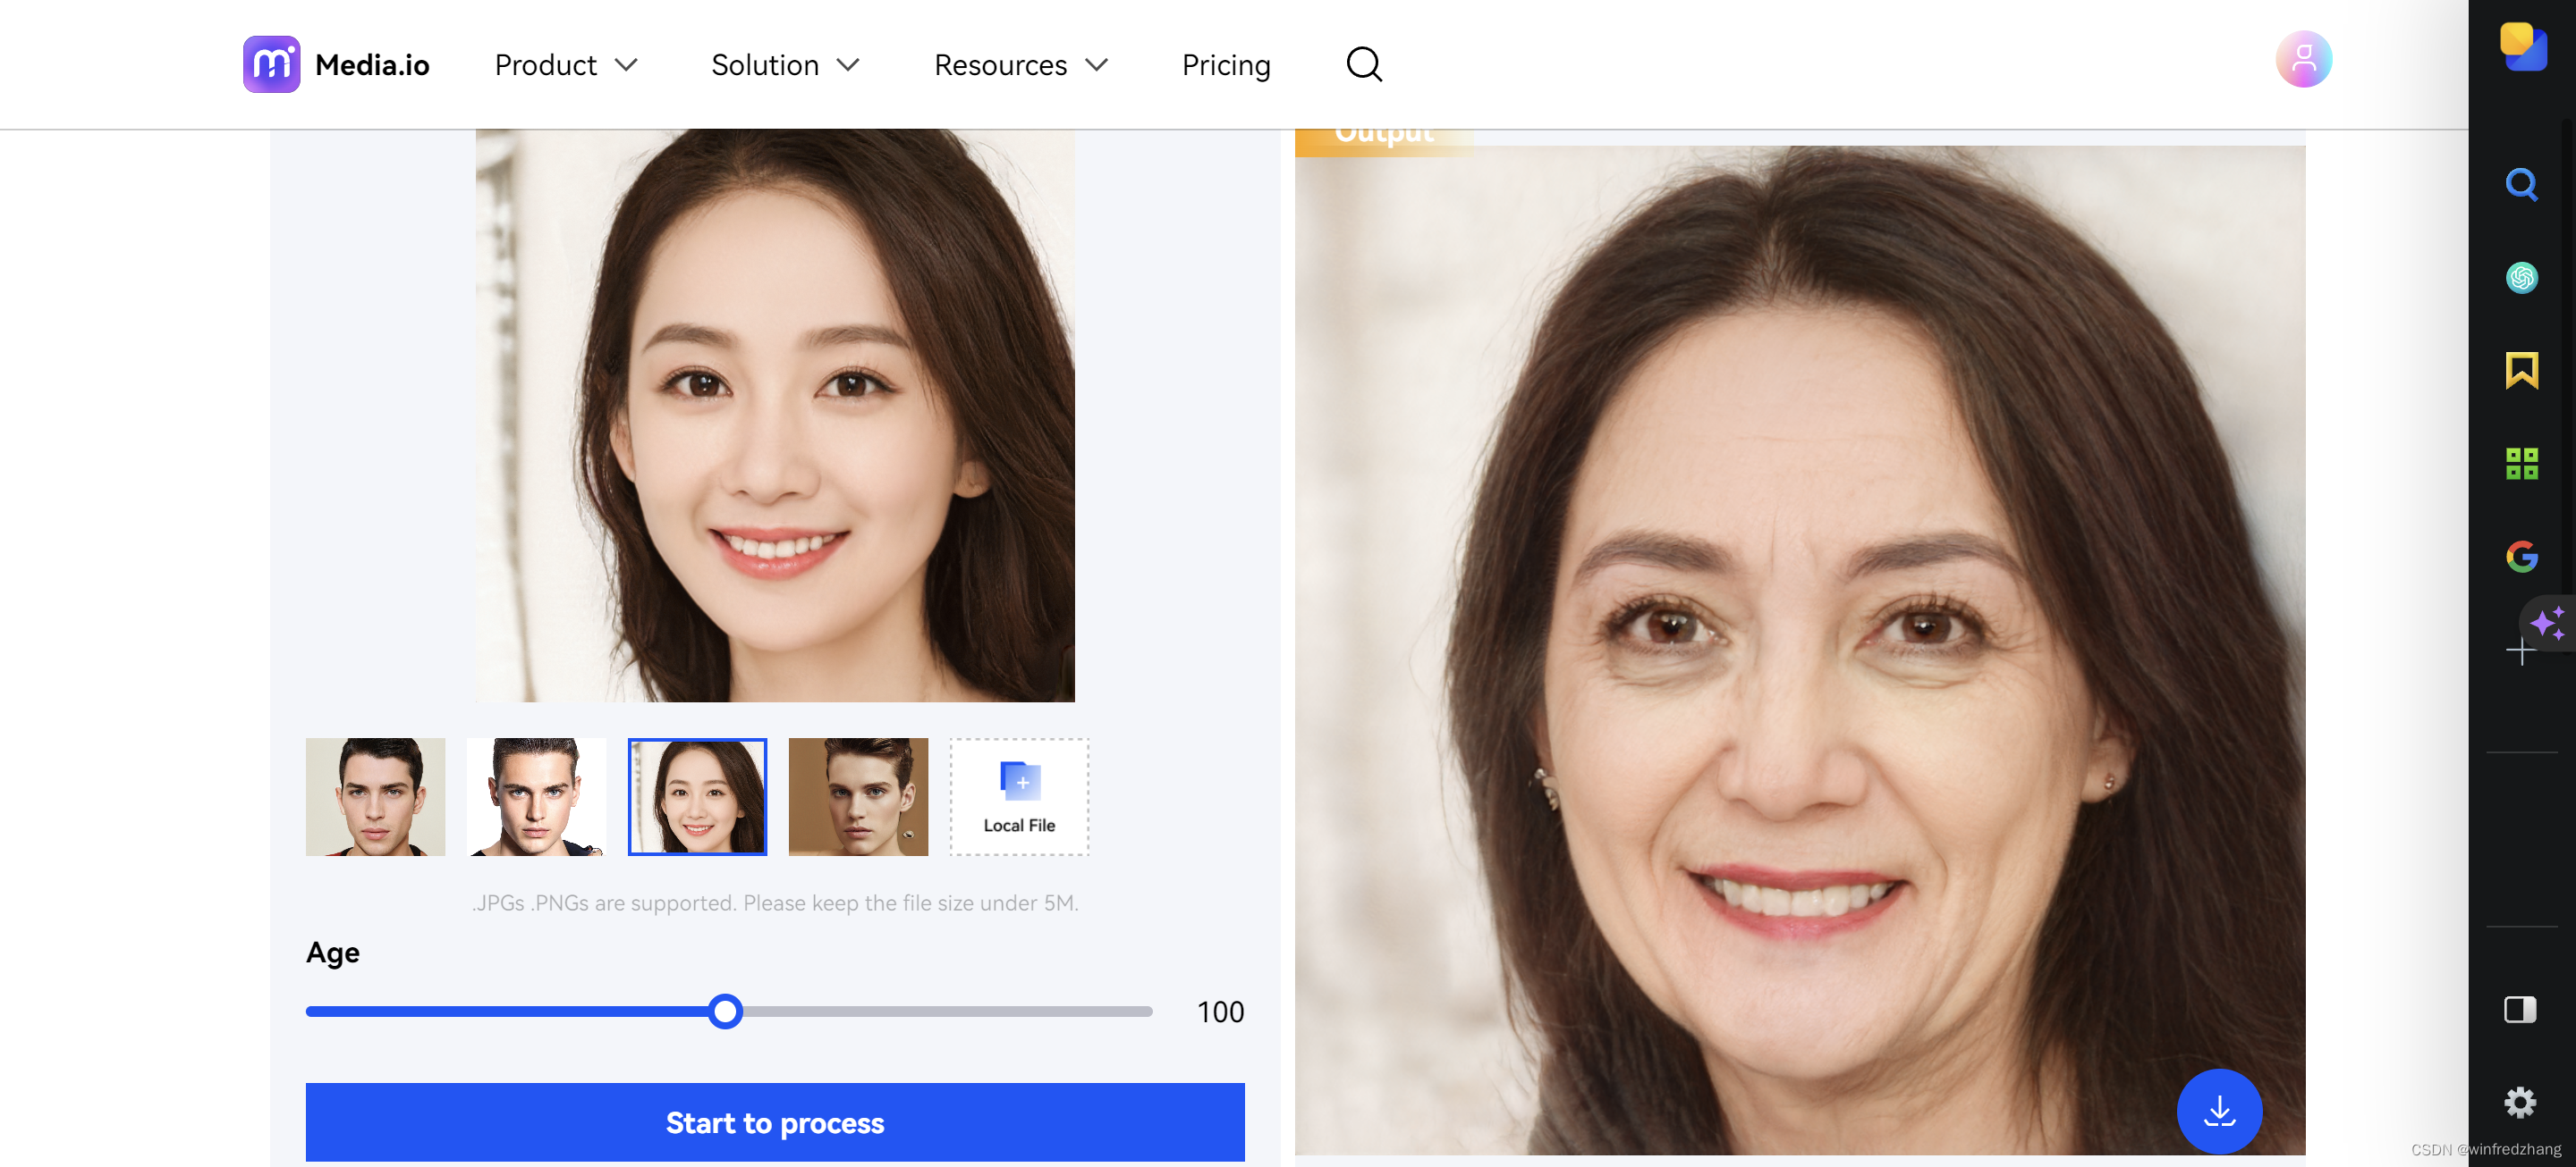Open the ChatGPT sidebar icon
Screen dimensions: 2576x1167
(2521, 278)
